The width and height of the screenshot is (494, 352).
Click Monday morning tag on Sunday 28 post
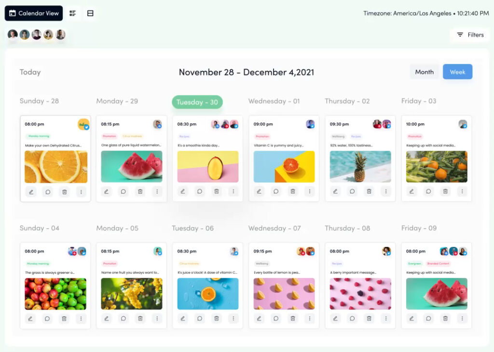click(x=39, y=136)
